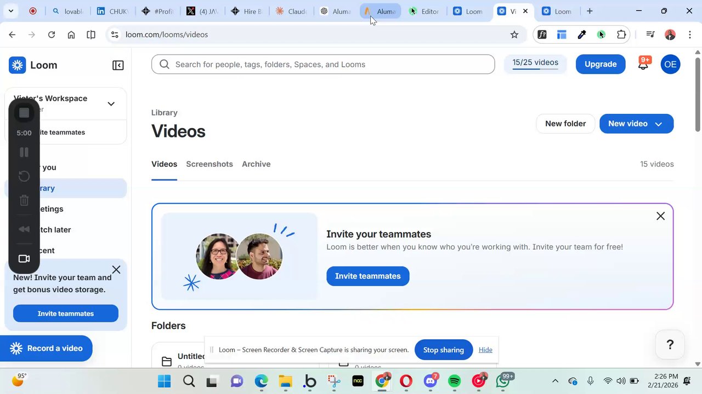
Task: Click the Loom search field
Action: point(323,64)
